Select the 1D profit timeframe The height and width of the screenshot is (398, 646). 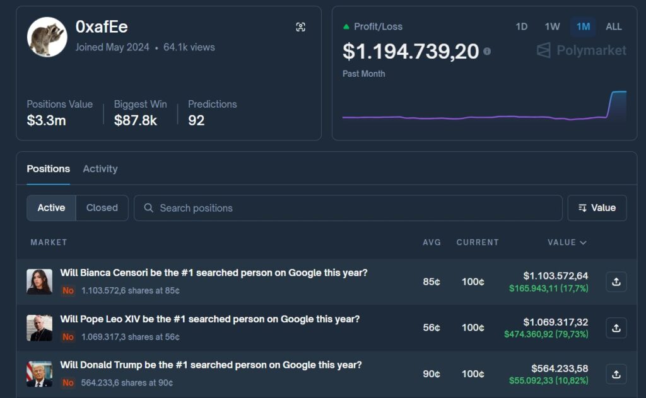522,26
